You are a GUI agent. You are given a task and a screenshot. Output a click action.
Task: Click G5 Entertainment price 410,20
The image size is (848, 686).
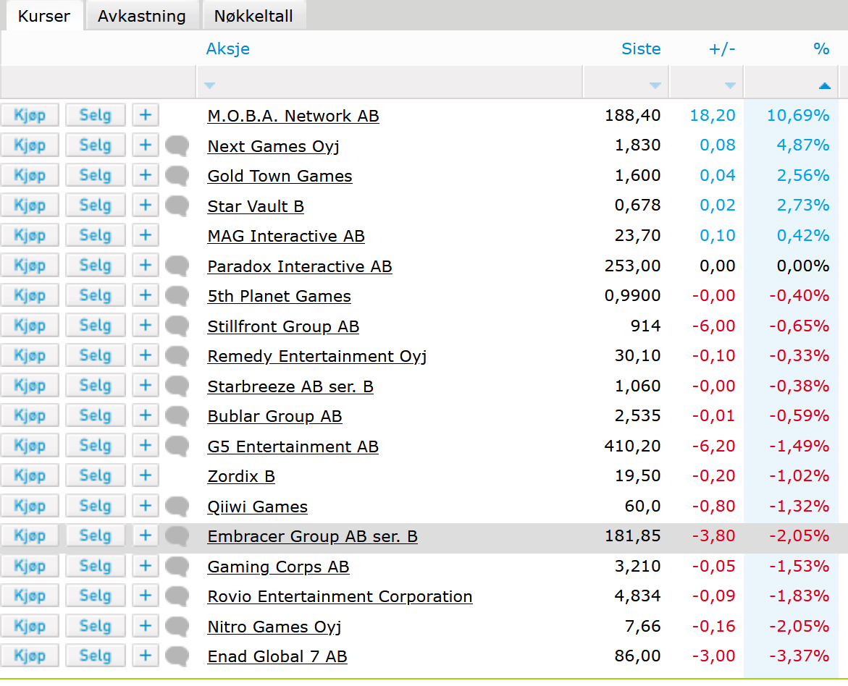click(632, 446)
